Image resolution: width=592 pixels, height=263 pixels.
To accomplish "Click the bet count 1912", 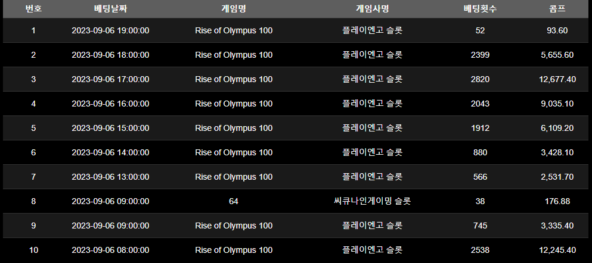I will 481,128.
